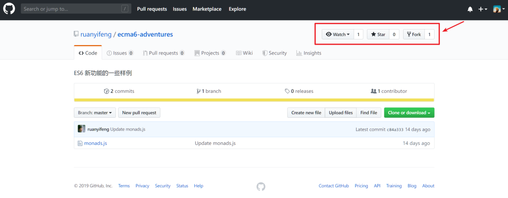Switch to repository Issues tab
The height and width of the screenshot is (198, 508).
point(120,53)
